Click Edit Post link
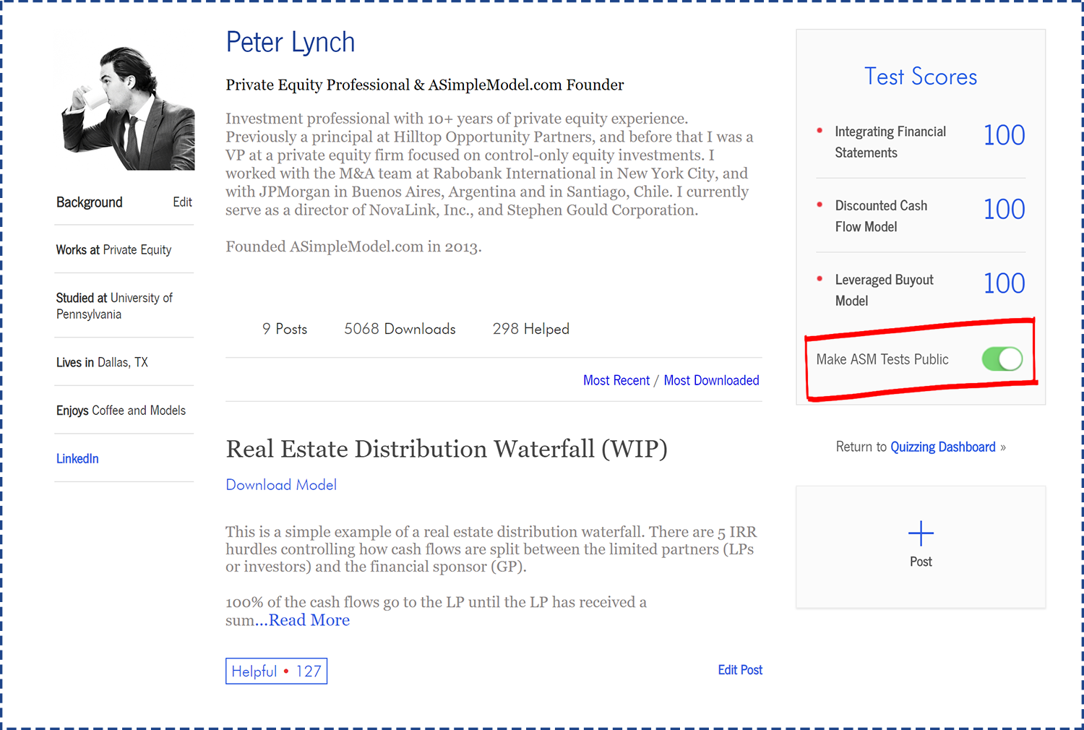 [739, 670]
